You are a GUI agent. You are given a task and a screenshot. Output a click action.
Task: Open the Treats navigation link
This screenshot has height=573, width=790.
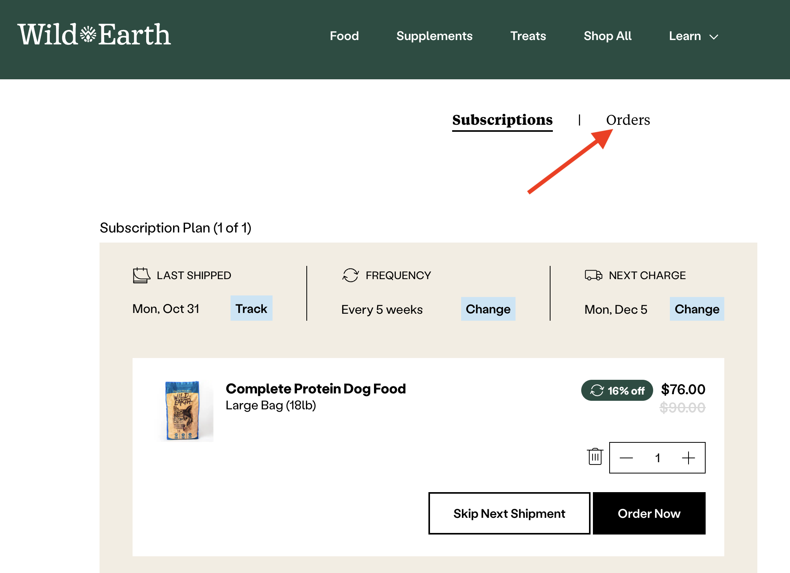(x=528, y=36)
